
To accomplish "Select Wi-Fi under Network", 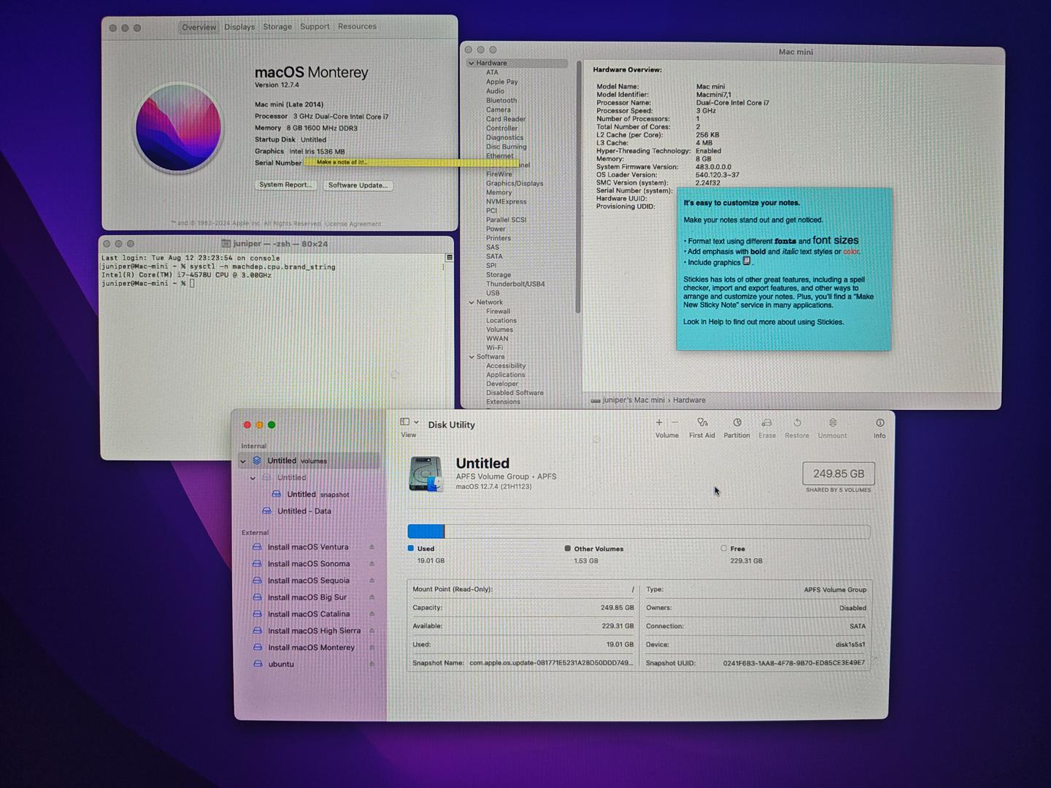I will (x=494, y=347).
